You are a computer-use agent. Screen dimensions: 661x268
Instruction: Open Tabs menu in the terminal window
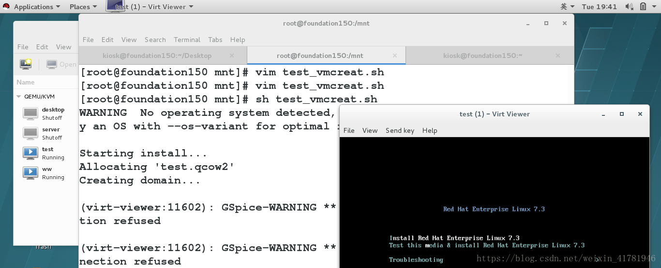coord(215,40)
